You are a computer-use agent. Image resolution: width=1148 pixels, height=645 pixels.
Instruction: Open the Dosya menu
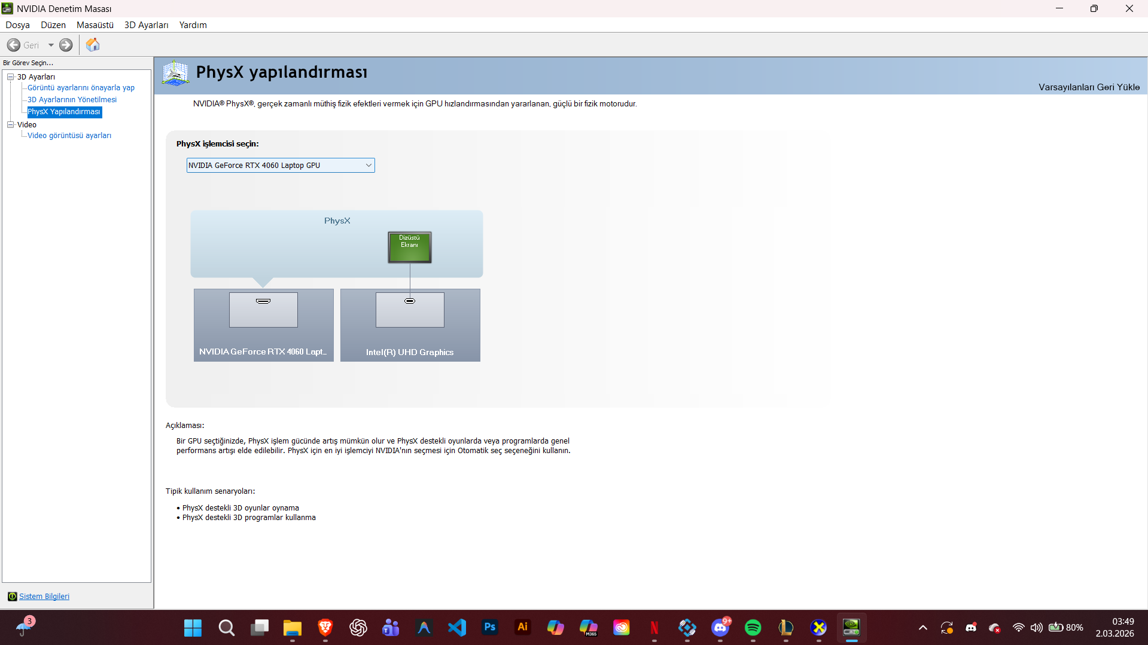coord(17,25)
